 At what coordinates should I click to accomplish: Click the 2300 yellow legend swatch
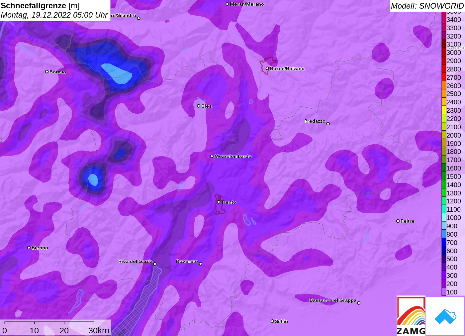[444, 110]
